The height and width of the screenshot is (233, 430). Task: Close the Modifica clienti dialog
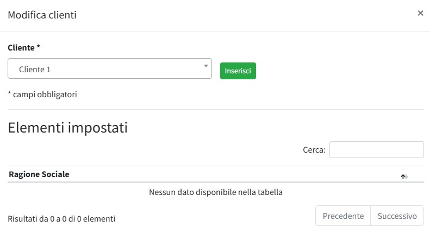(420, 13)
